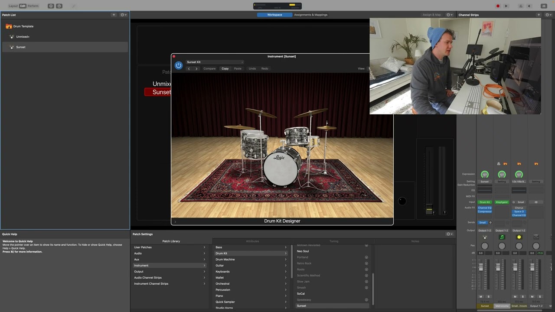
Task: Open the Assignments & Mappings tab
Action: 310,15
